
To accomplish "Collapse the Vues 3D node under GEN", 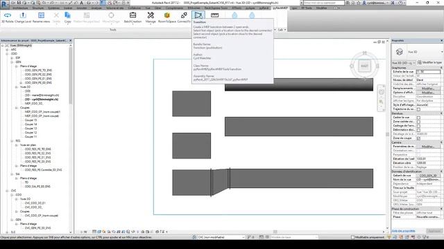I will [17, 87].
